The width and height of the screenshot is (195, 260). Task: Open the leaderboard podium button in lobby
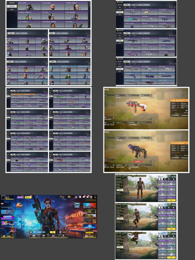point(53,236)
